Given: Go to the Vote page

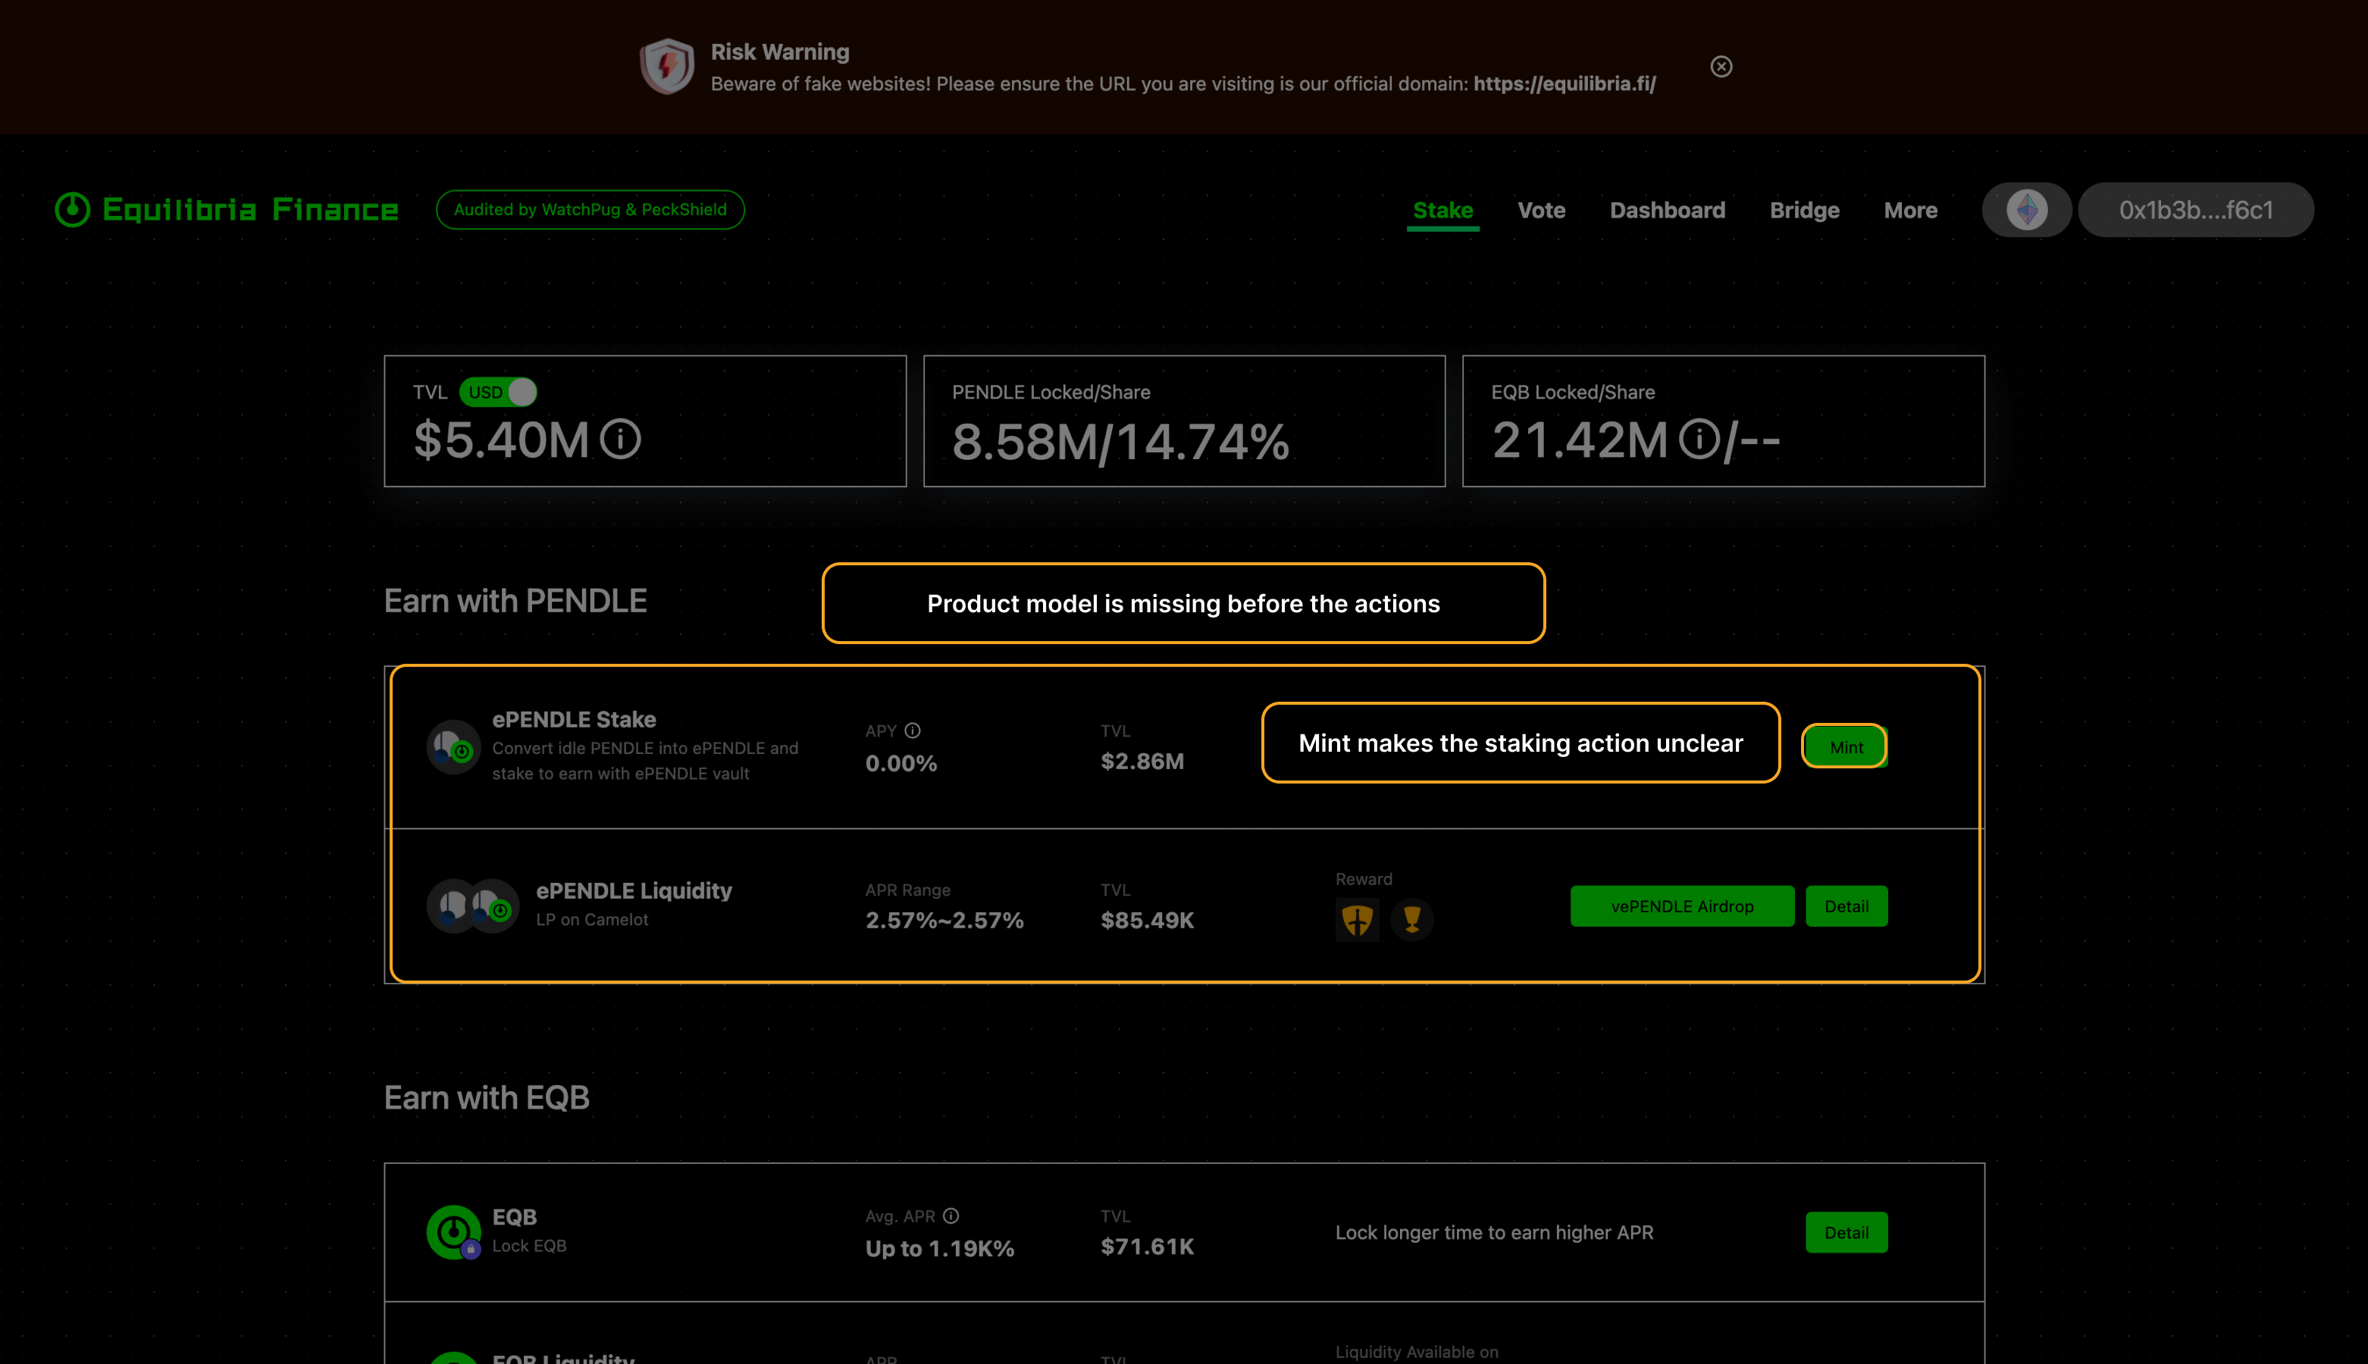Looking at the screenshot, I should pyautogui.click(x=1542, y=210).
